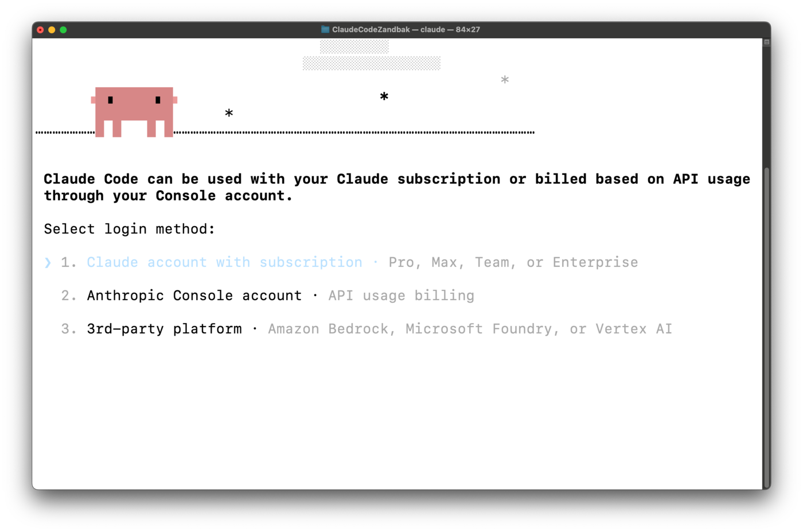
Task: Click 'Amazon Bedrock, Microsoft Foundry, or Vertex AI' text
Action: (470, 329)
